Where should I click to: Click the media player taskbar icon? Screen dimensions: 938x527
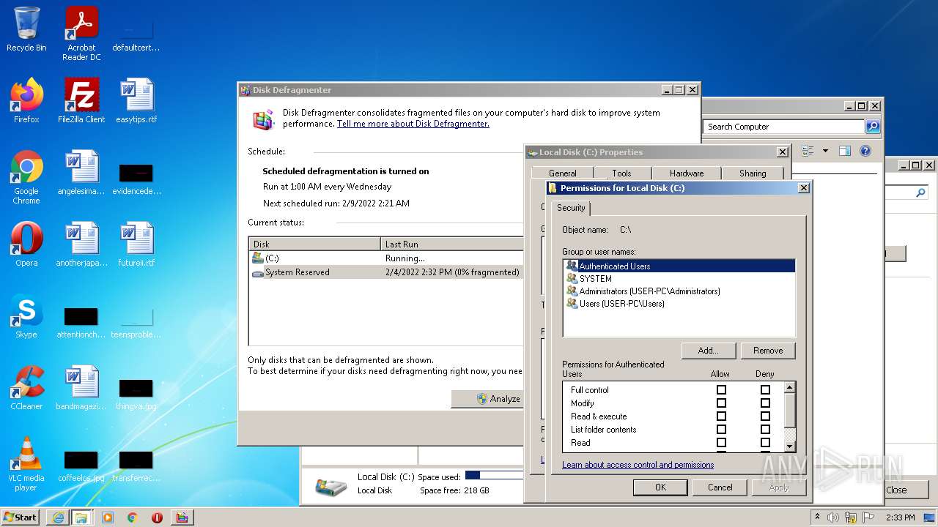pyautogui.click(x=108, y=517)
